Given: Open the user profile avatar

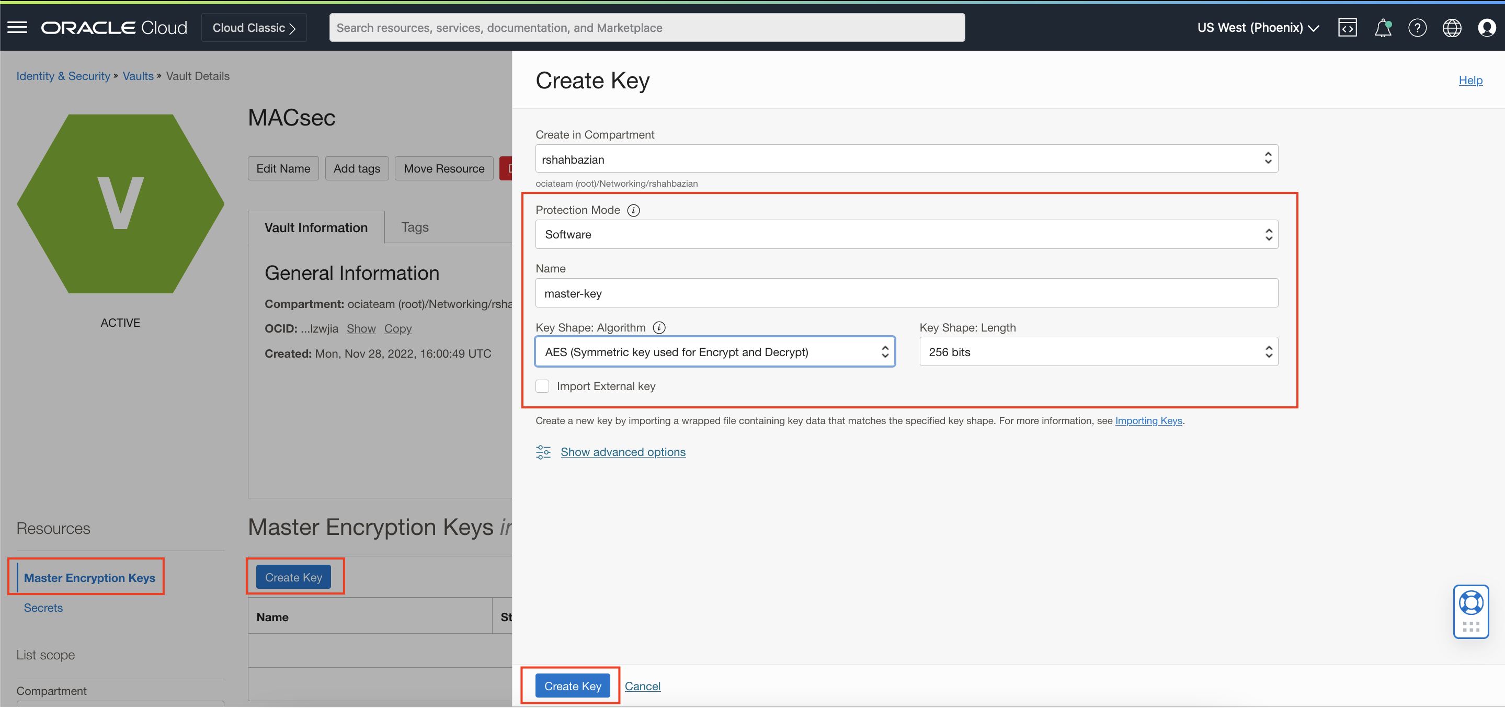Looking at the screenshot, I should [1486, 28].
